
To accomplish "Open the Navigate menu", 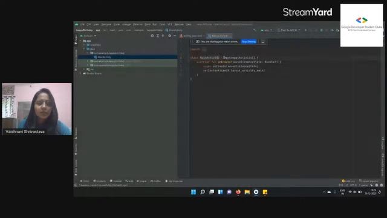I will coord(106,24).
